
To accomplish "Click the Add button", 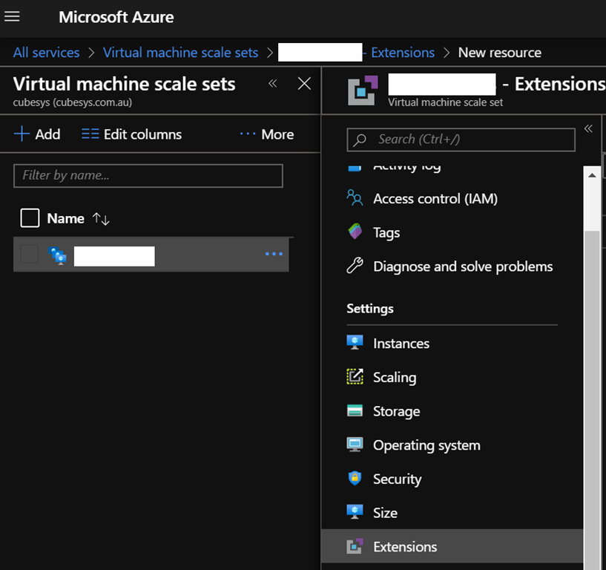I will pyautogui.click(x=37, y=134).
